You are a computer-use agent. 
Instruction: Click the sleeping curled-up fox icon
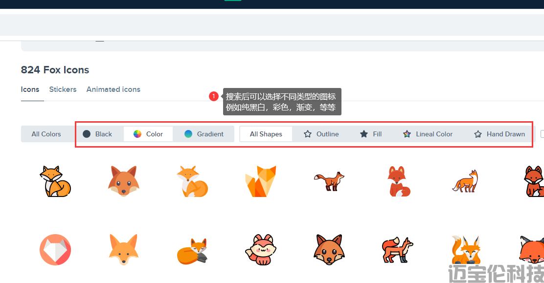[x=192, y=250]
